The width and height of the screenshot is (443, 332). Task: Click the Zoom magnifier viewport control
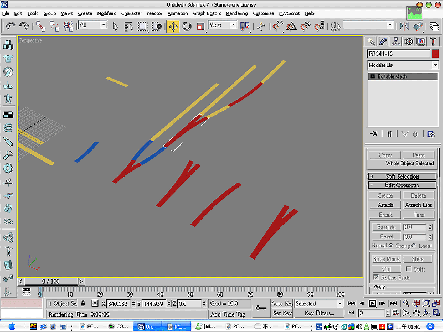(406, 303)
